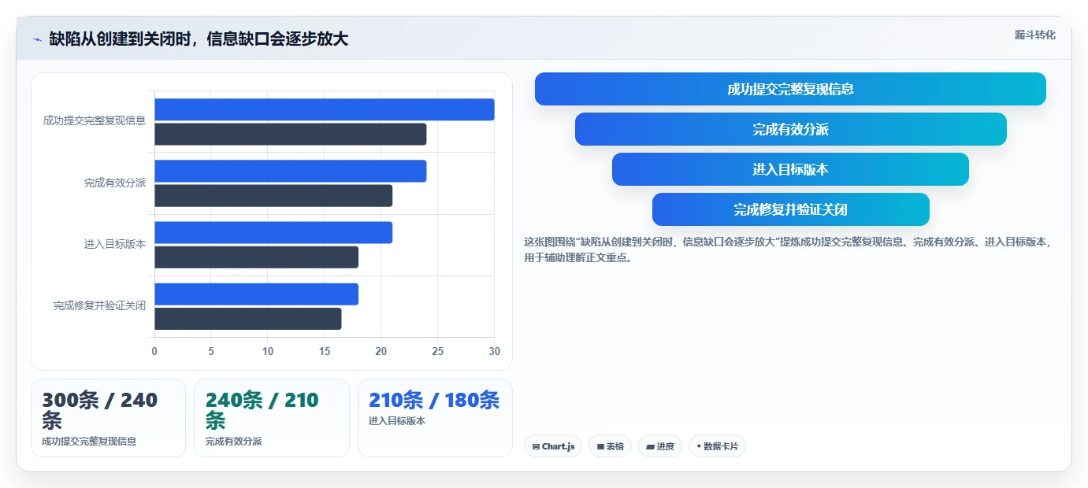Click the x-axis tick value 25
The image size is (1088, 488).
438,351
